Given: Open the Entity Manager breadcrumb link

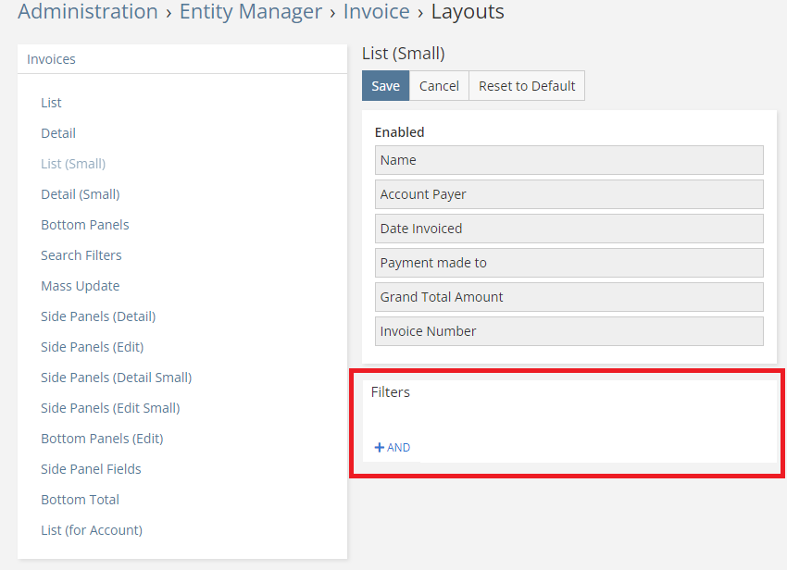Looking at the screenshot, I should pos(250,12).
